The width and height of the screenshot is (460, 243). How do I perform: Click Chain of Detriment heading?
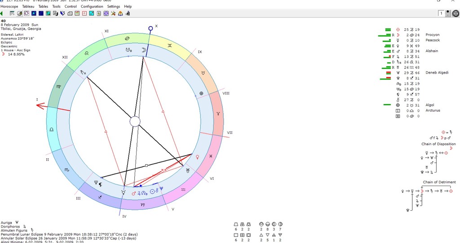[439, 182]
